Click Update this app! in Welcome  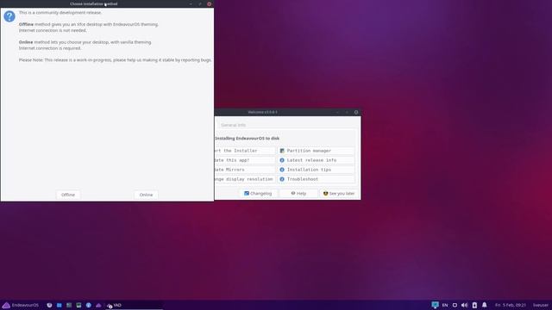[x=245, y=160]
